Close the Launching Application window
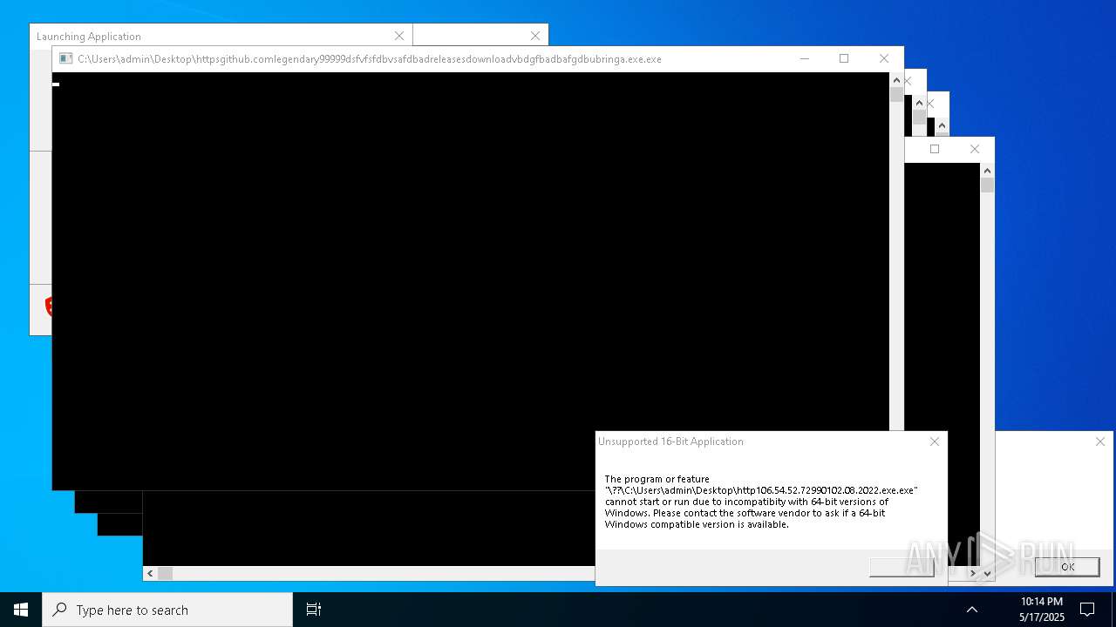Screen dimensions: 1116x627 tap(399, 36)
